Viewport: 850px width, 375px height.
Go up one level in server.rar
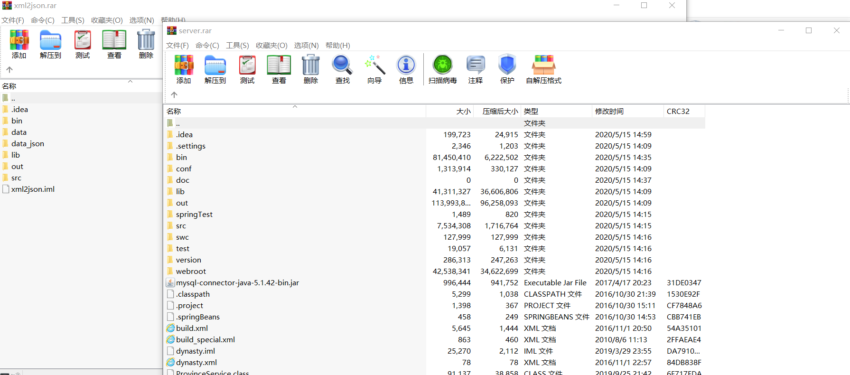[x=174, y=95]
